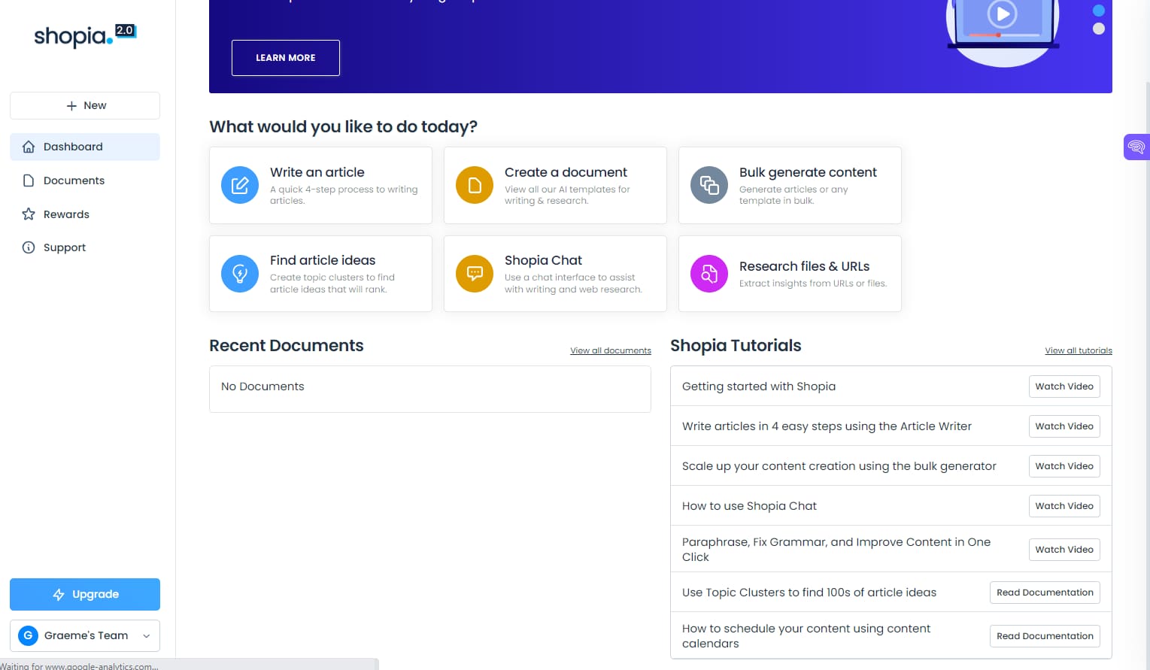Click the Support info icon
This screenshot has width=1150, height=670.
point(28,247)
